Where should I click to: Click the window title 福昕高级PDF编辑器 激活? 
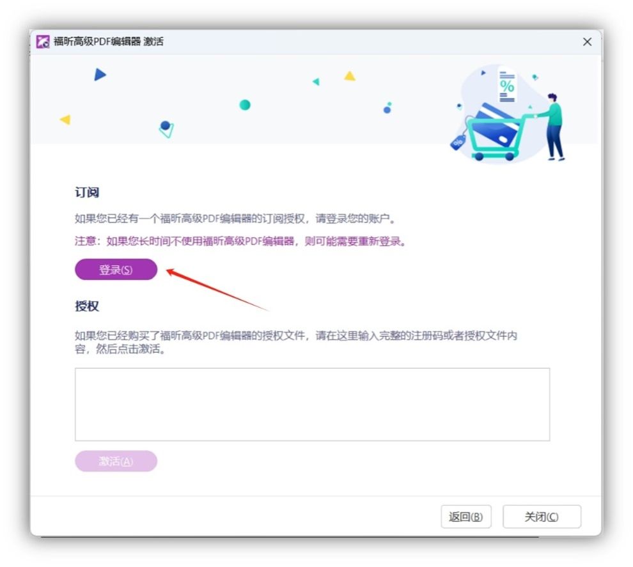tap(109, 42)
